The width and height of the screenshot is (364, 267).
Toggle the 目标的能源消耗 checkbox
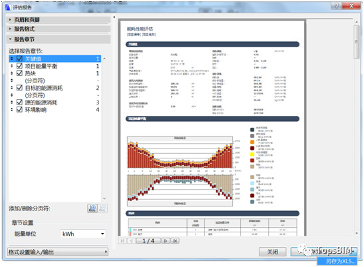click(19, 88)
